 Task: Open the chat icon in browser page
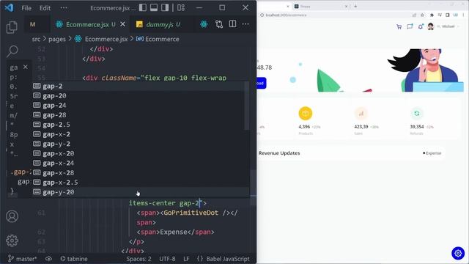coord(410,27)
